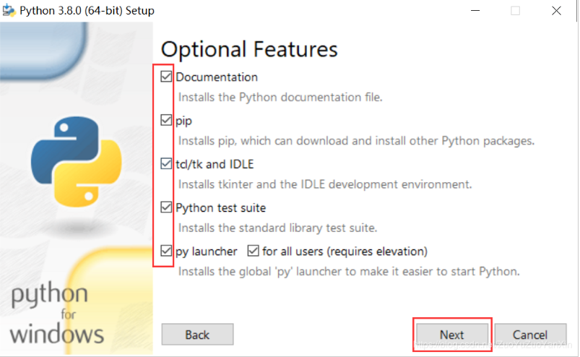Toggle the pip checkbox
Image resolution: width=580 pixels, height=357 pixels.
[x=166, y=120]
